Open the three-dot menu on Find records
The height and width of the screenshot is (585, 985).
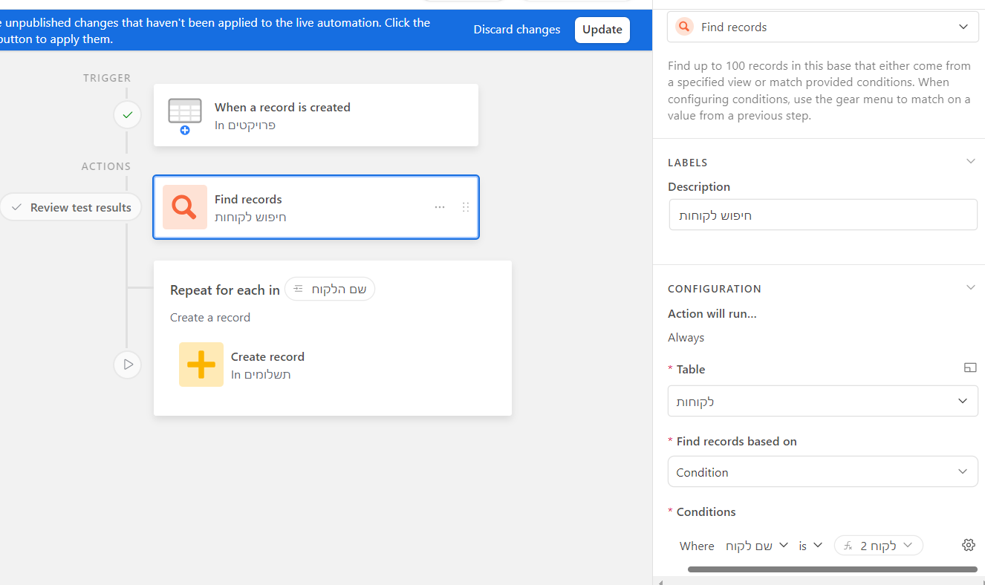[x=440, y=207]
